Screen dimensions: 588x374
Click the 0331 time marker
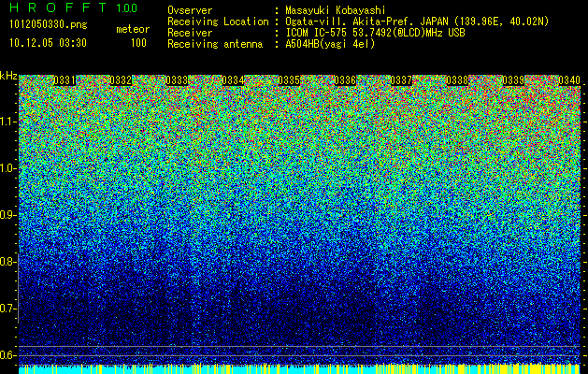tap(65, 80)
